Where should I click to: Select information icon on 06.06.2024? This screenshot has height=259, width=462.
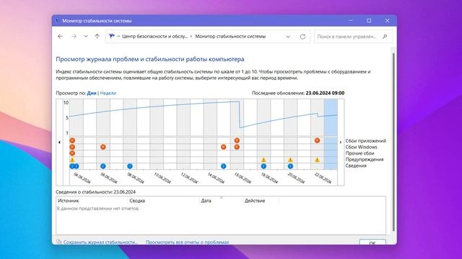103,166
